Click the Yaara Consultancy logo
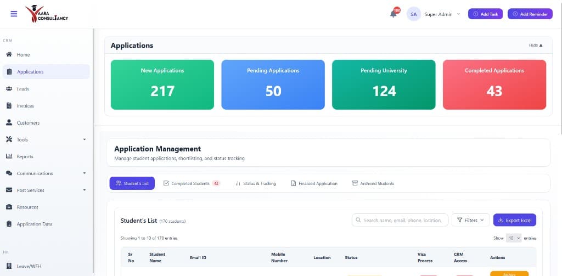562x276 pixels. pos(46,14)
